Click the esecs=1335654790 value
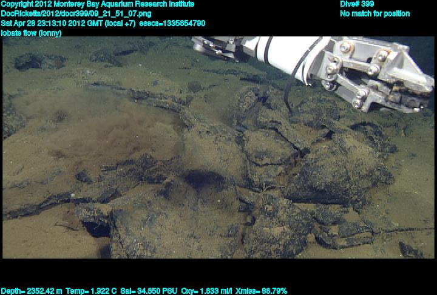This screenshot has height=295, width=437. pos(172,23)
